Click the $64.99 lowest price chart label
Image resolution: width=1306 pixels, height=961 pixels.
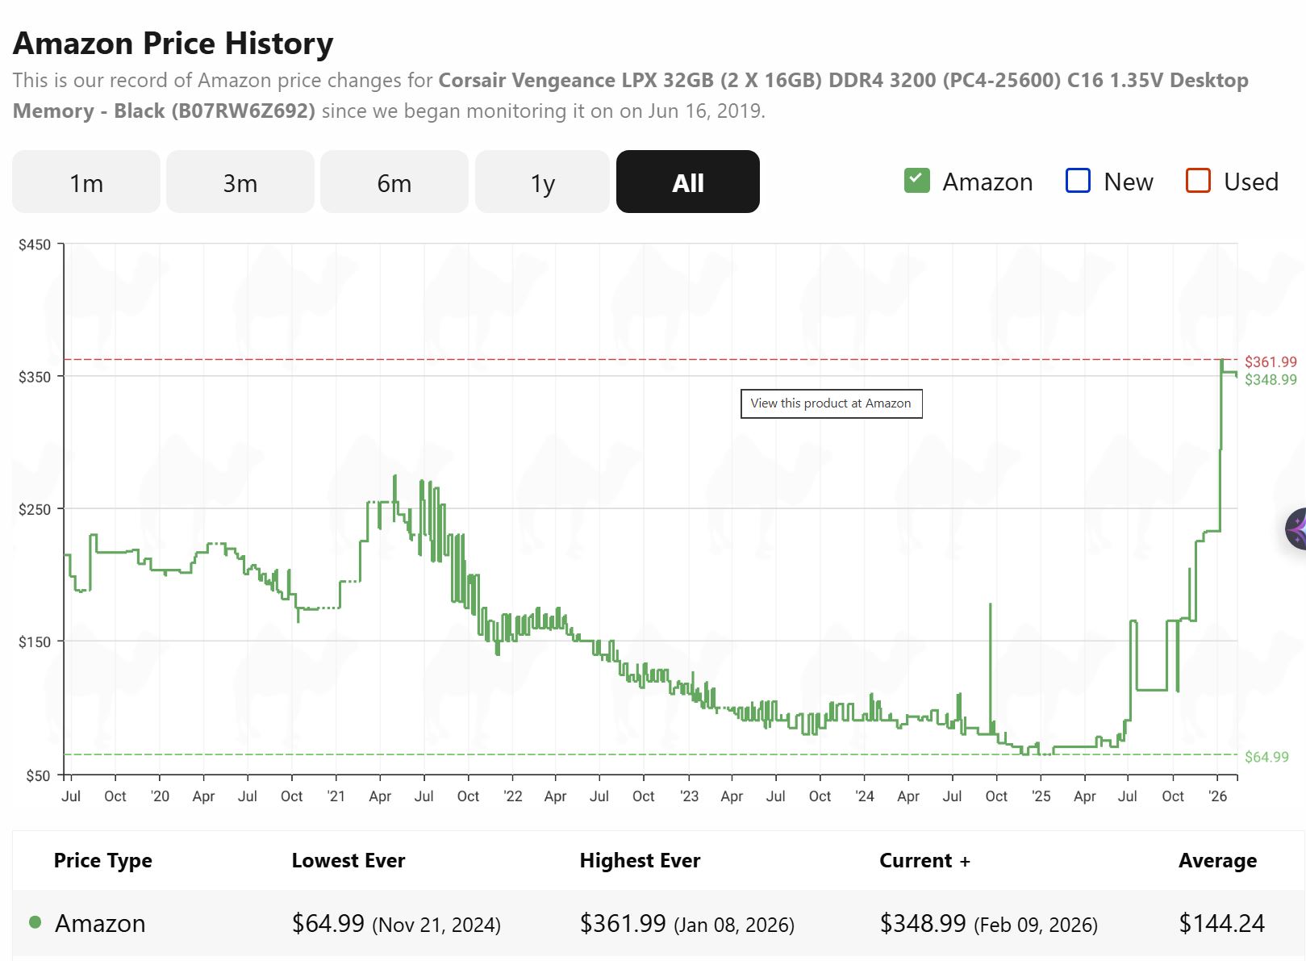click(x=1266, y=757)
